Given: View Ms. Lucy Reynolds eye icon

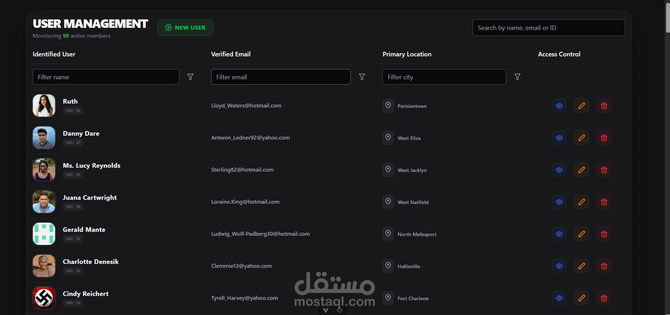Looking at the screenshot, I should [x=559, y=170].
